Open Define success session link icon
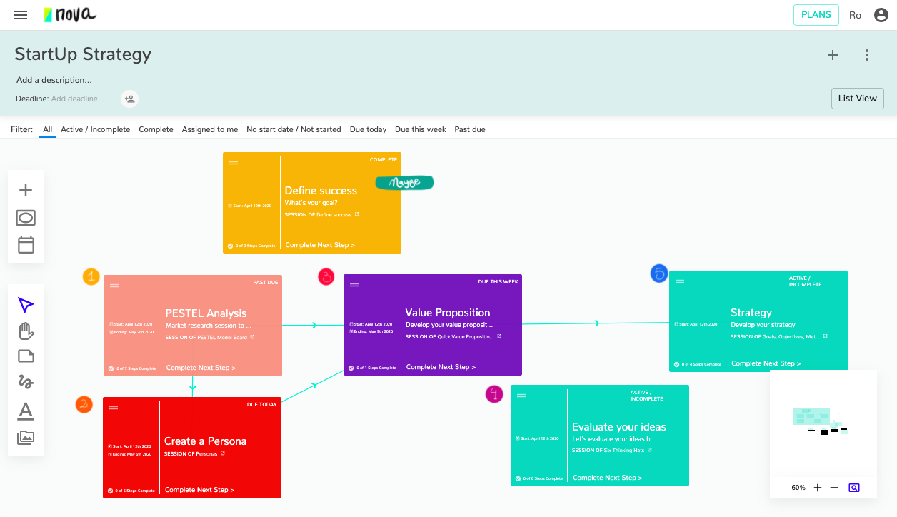Viewport: 897px width, 517px height. tap(357, 214)
